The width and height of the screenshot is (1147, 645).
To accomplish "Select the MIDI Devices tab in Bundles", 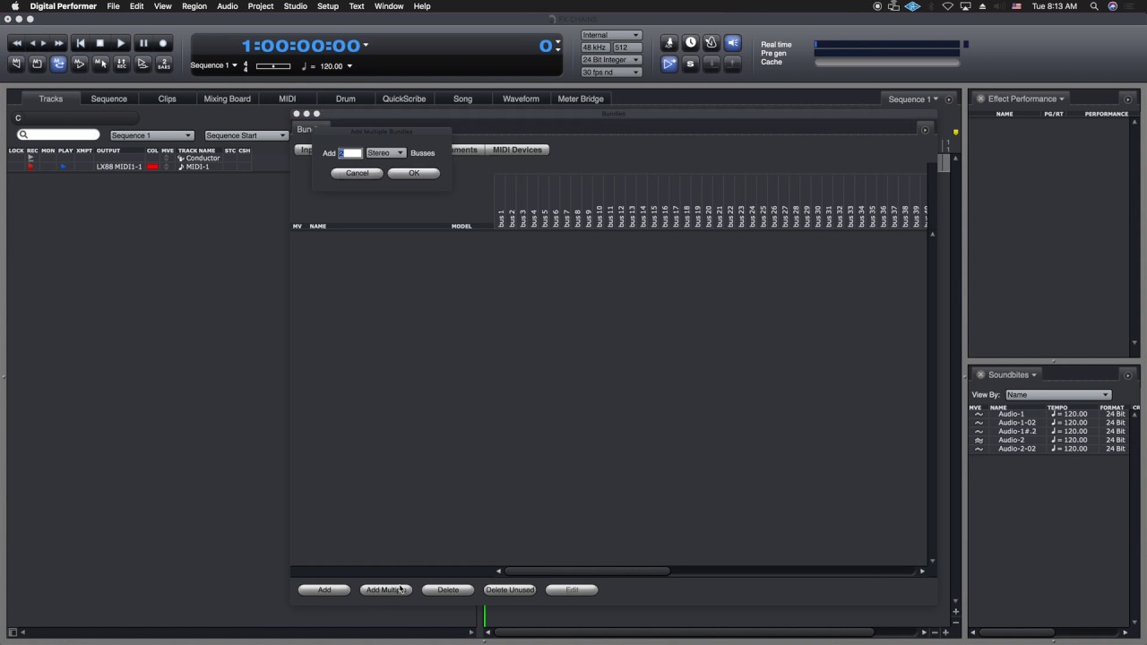I will tap(517, 150).
